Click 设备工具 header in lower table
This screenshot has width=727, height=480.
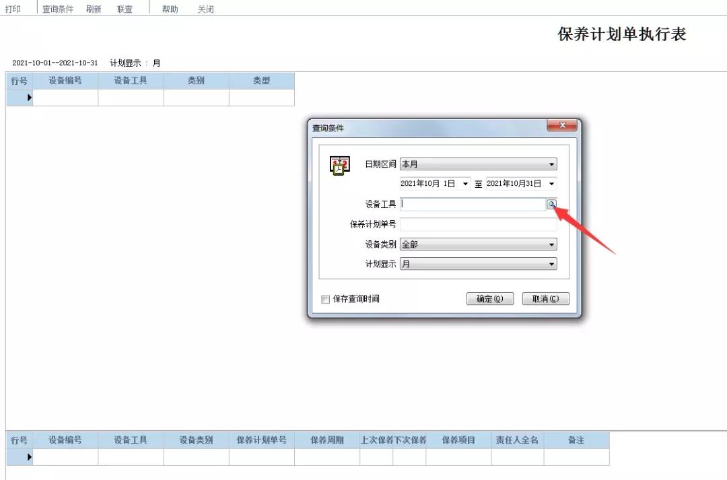(x=131, y=440)
